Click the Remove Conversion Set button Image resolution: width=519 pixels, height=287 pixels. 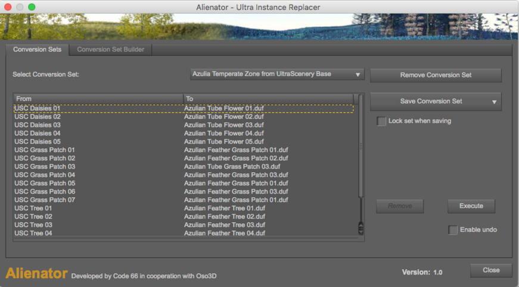(x=436, y=75)
